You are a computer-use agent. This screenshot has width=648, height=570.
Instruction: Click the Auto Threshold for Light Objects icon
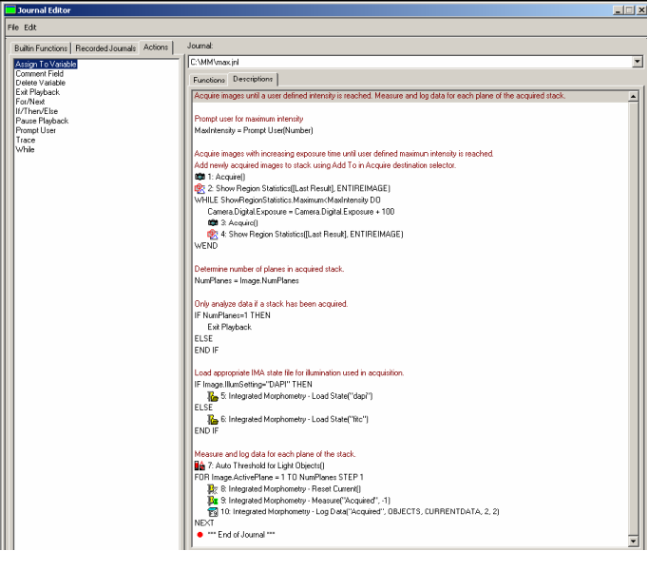(x=200, y=465)
